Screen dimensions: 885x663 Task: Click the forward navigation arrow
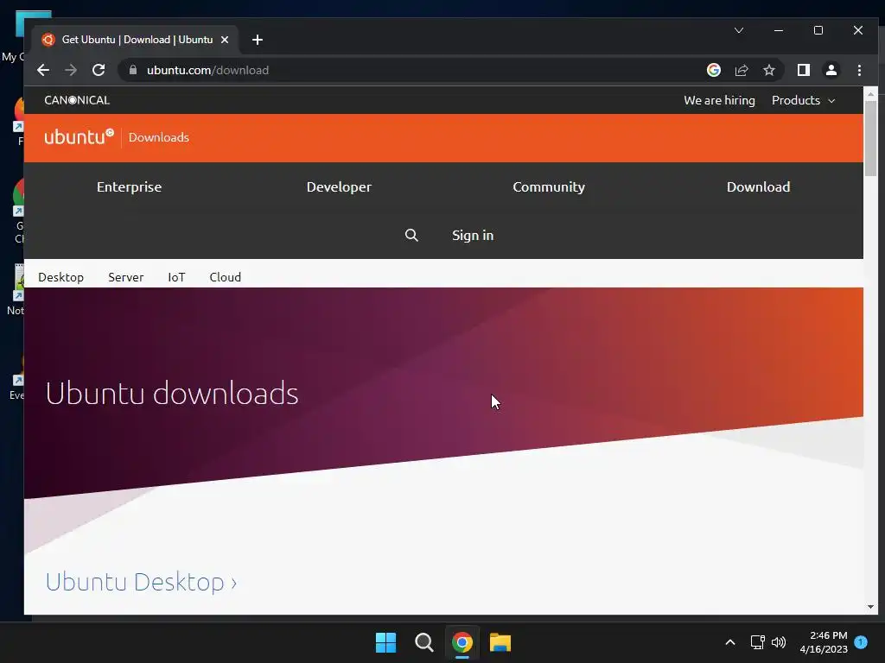pyautogui.click(x=71, y=70)
